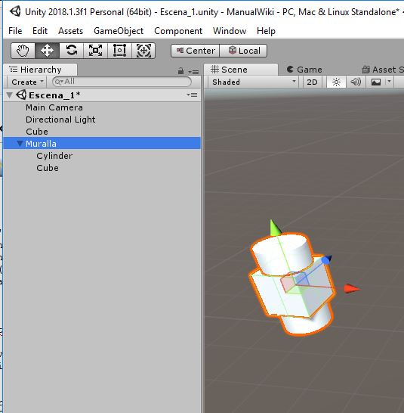Open the Window menu
The height and width of the screenshot is (413, 404).
point(230,31)
